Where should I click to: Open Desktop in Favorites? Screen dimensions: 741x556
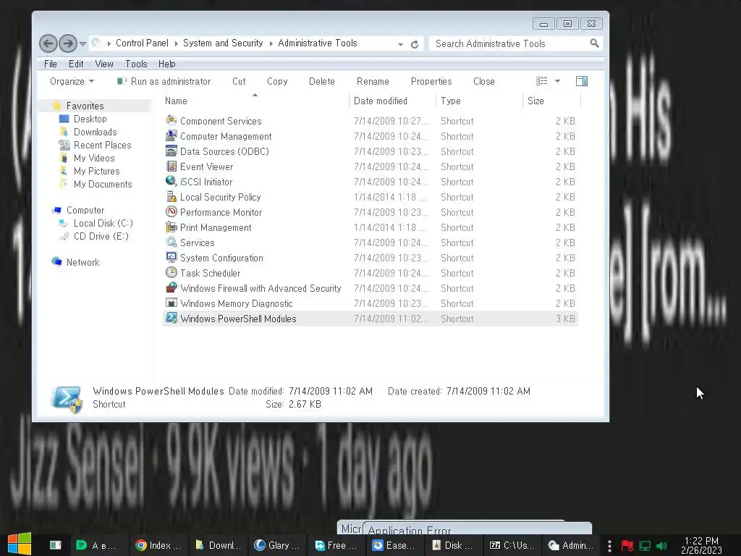coord(90,119)
